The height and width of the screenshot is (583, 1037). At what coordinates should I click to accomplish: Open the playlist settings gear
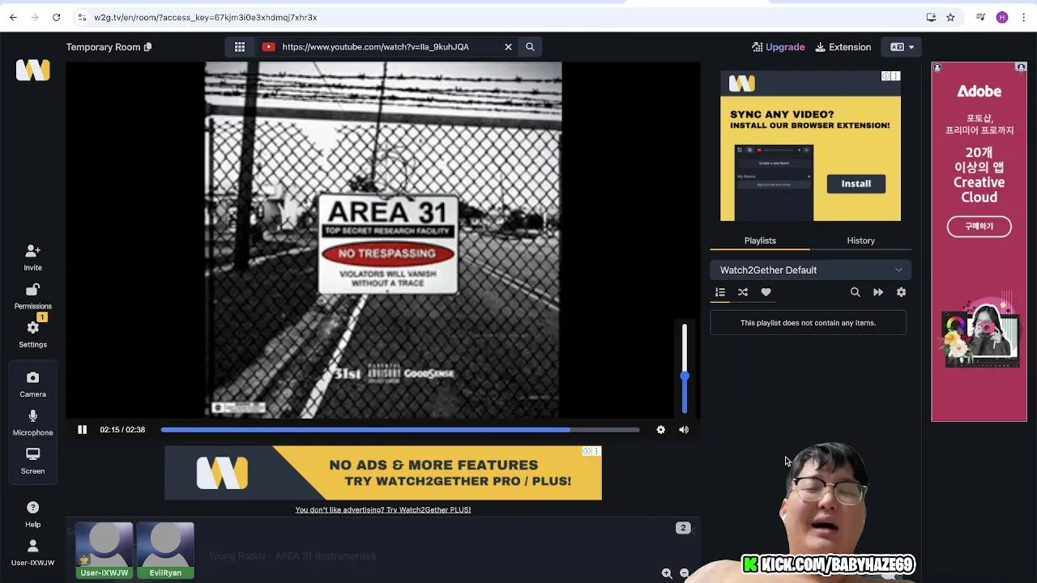coord(901,292)
